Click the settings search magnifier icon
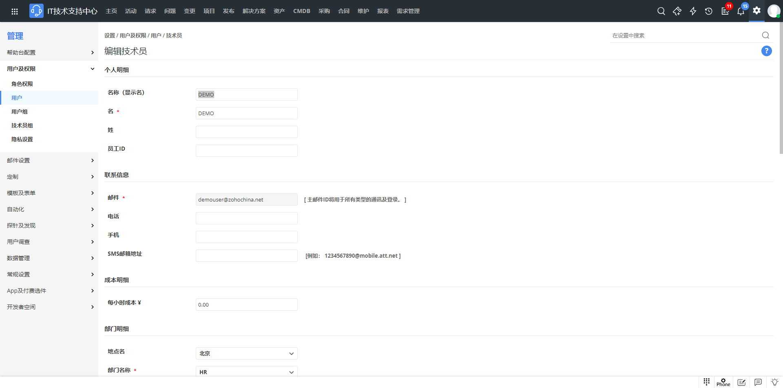Image resolution: width=783 pixels, height=388 pixels. pos(765,35)
